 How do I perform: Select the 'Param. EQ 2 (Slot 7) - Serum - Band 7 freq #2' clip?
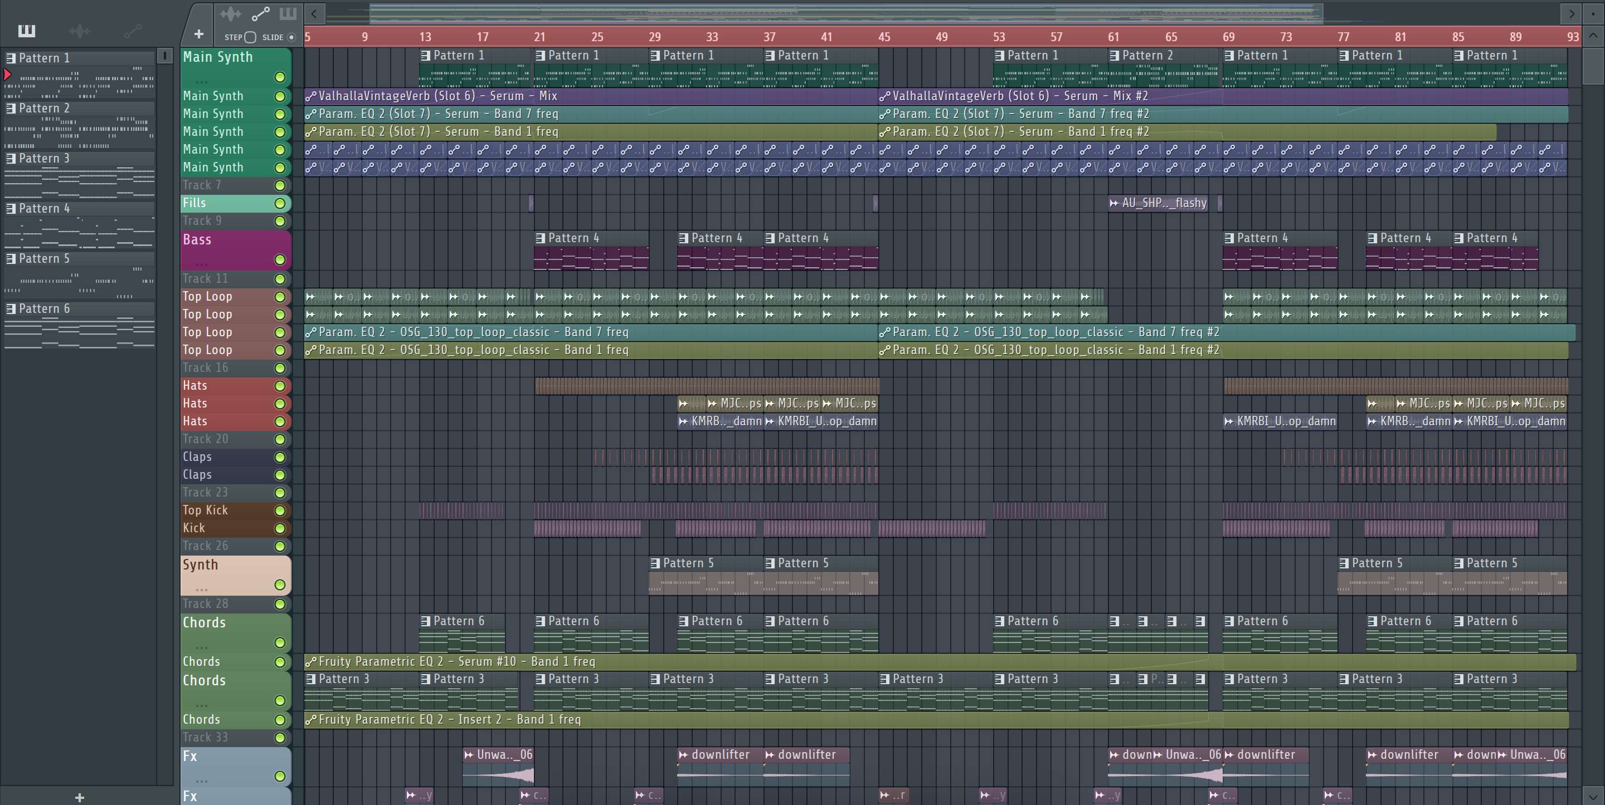pos(1223,114)
